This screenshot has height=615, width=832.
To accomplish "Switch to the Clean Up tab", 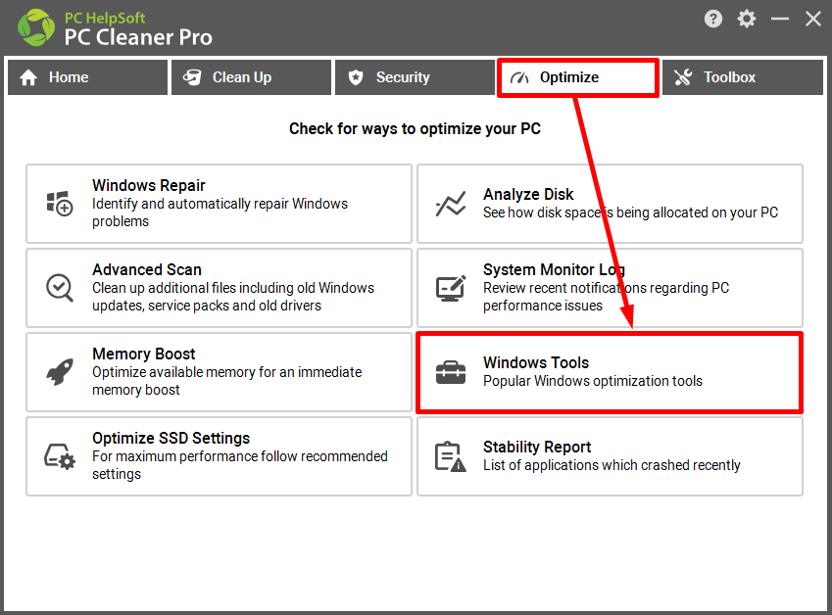I will pos(251,77).
